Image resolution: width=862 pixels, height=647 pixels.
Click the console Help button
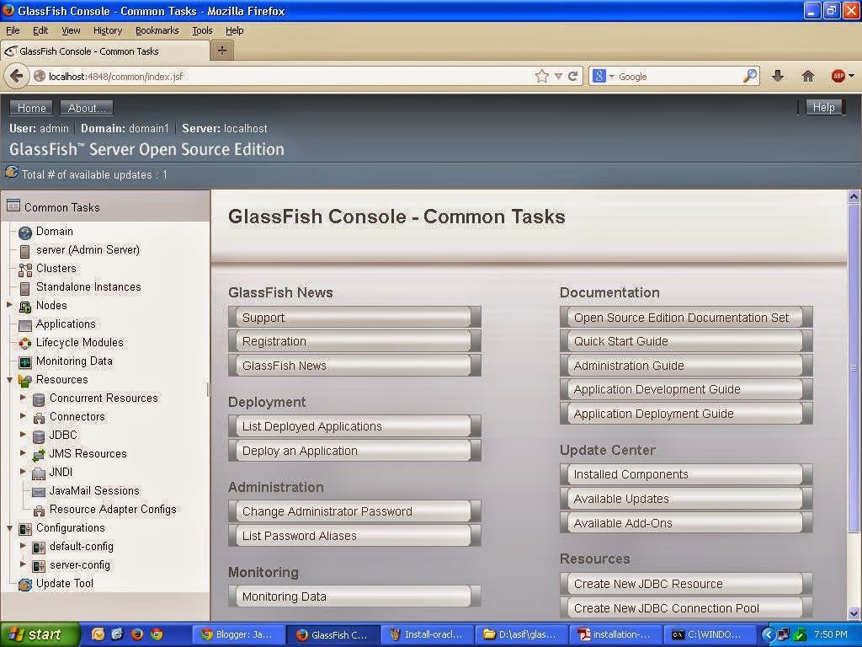coord(823,107)
